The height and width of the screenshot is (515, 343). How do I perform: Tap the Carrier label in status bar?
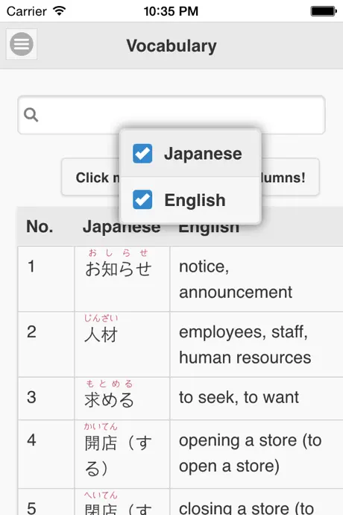coord(26,11)
